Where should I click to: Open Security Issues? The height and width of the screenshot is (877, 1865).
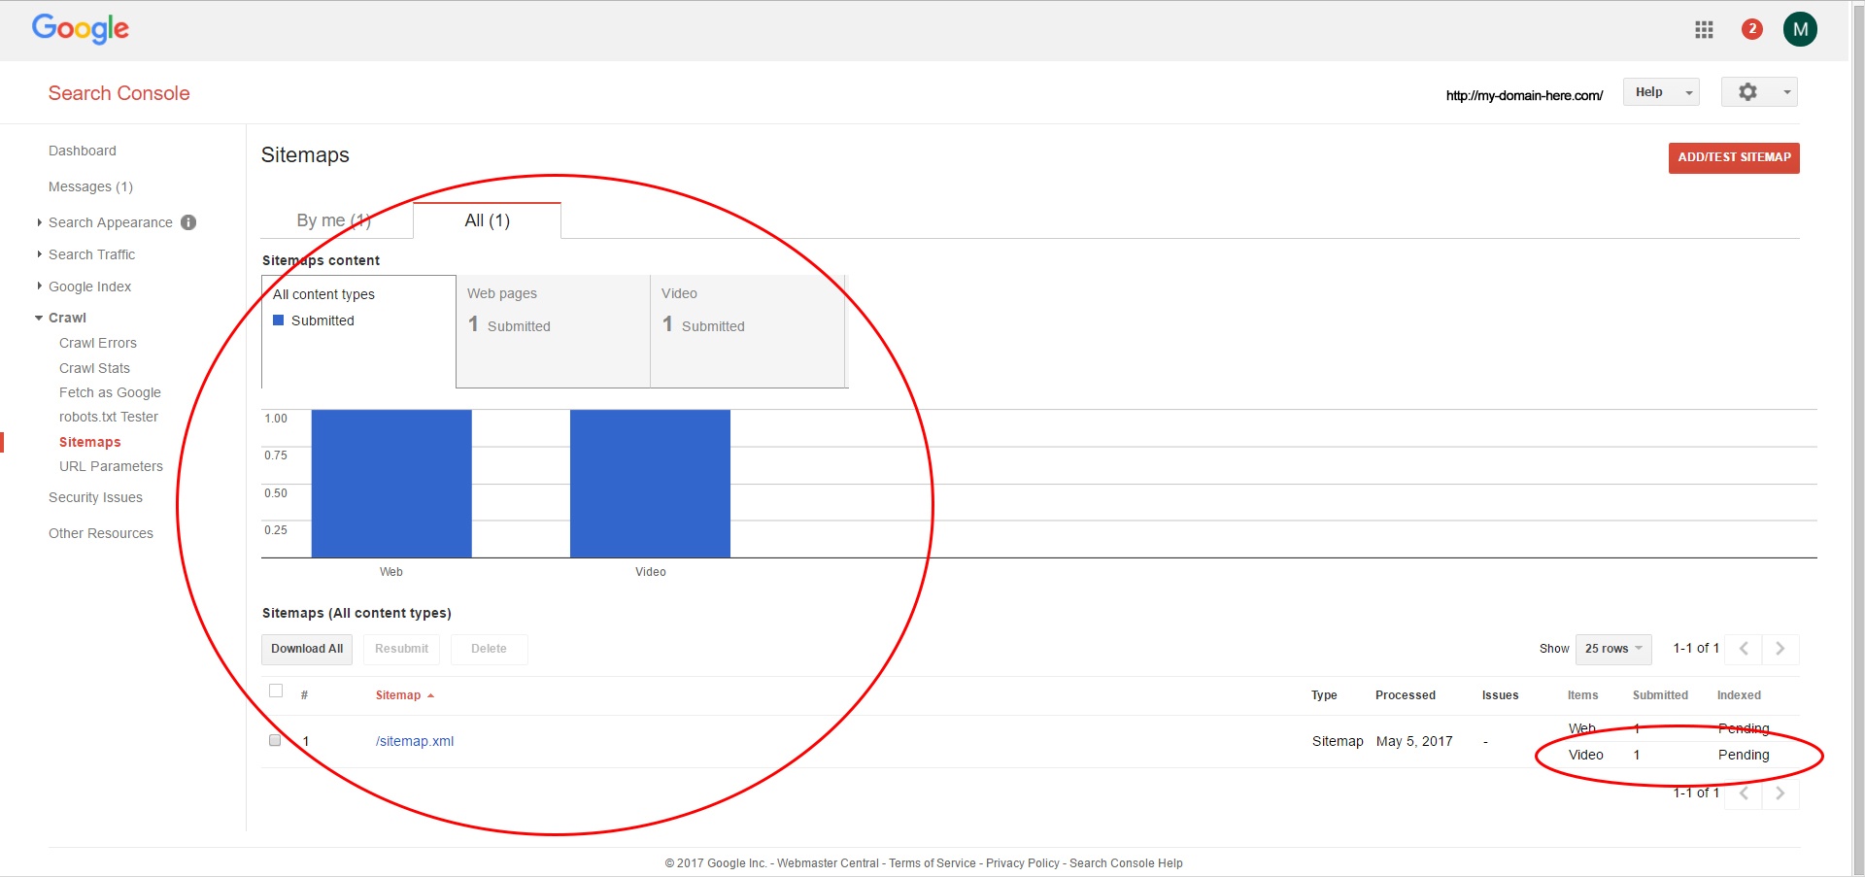95,497
